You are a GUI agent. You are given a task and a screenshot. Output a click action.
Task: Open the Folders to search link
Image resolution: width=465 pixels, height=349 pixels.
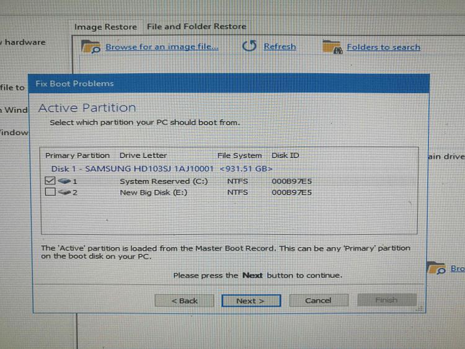[383, 47]
